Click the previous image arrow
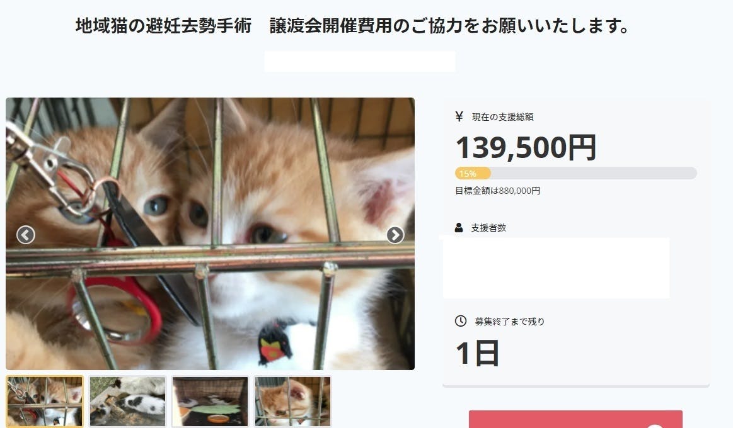 click(26, 235)
